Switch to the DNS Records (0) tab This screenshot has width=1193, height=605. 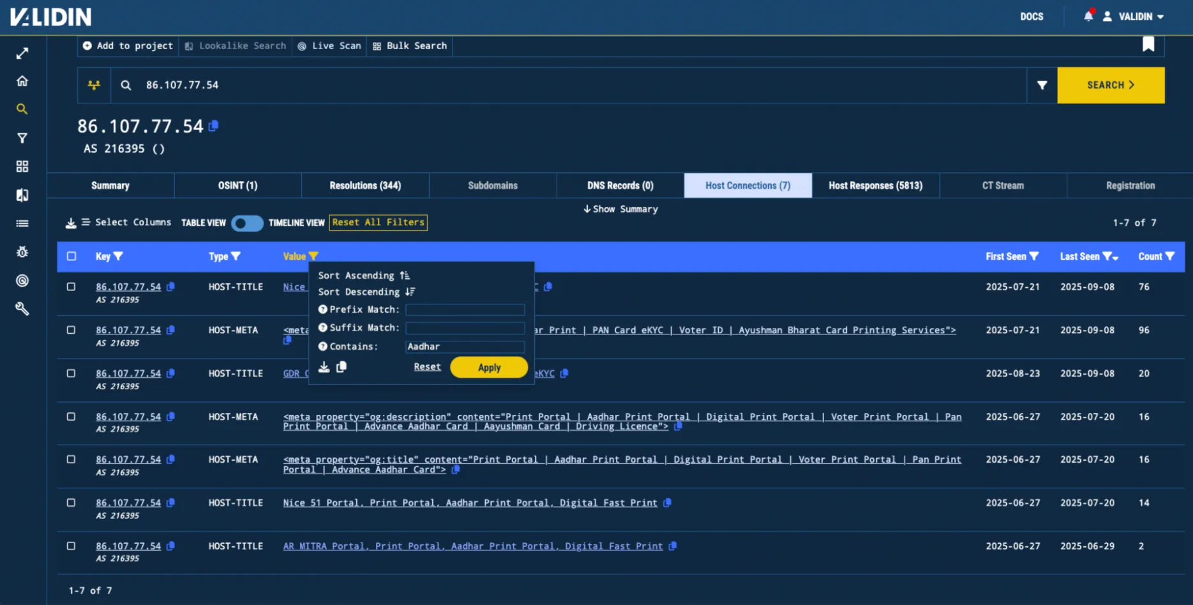coord(620,186)
